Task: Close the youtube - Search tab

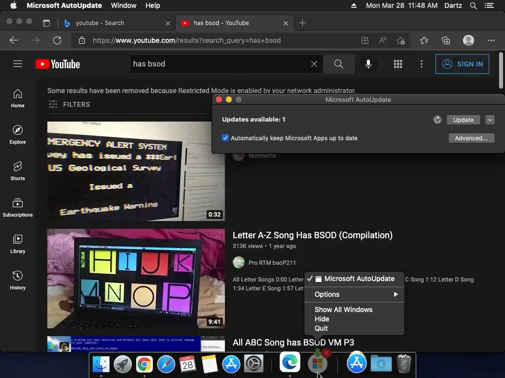Action: click(168, 23)
